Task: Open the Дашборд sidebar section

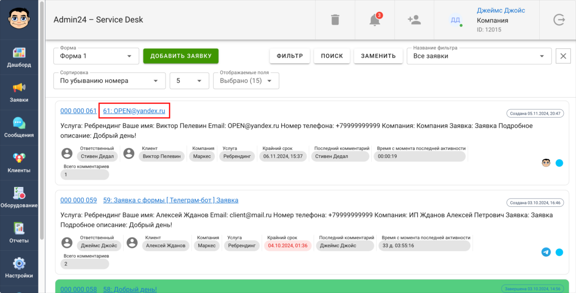Action: (x=19, y=57)
